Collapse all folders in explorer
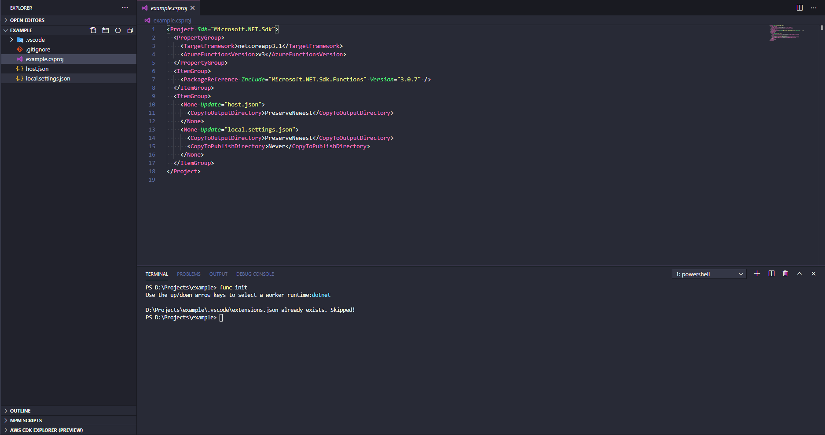The image size is (825, 435). (x=130, y=30)
